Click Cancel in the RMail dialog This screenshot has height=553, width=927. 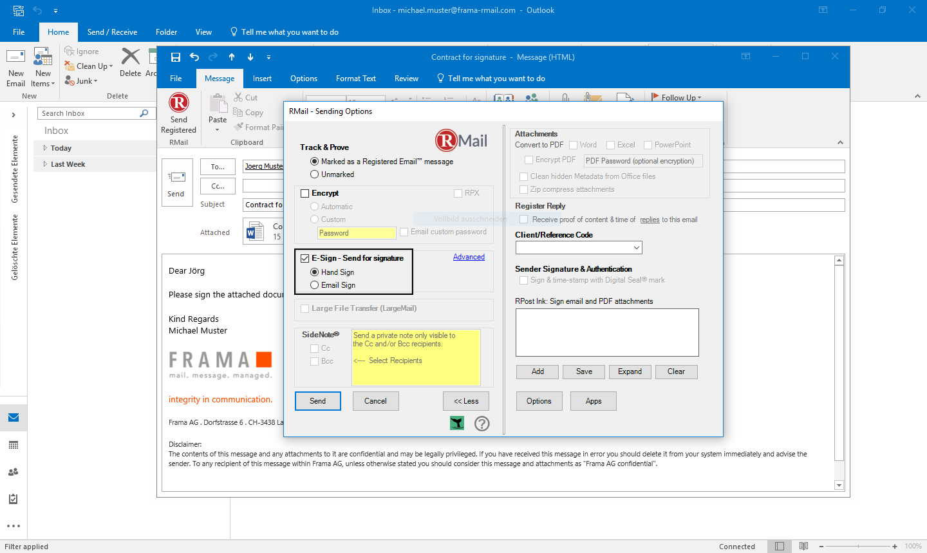(x=376, y=401)
